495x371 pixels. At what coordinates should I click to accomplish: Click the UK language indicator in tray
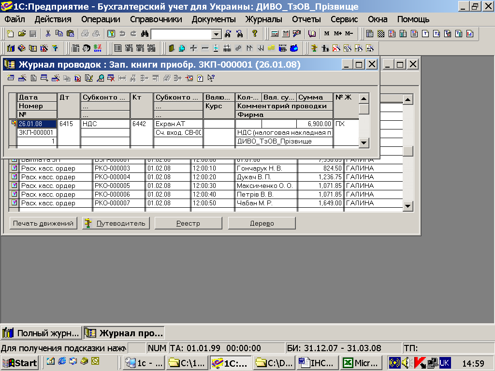[x=444, y=363]
